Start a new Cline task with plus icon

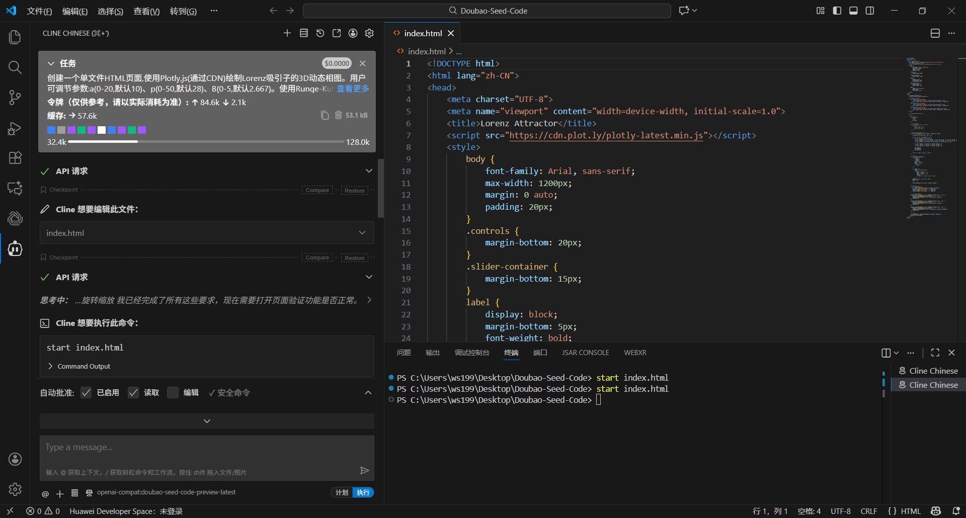(x=287, y=33)
